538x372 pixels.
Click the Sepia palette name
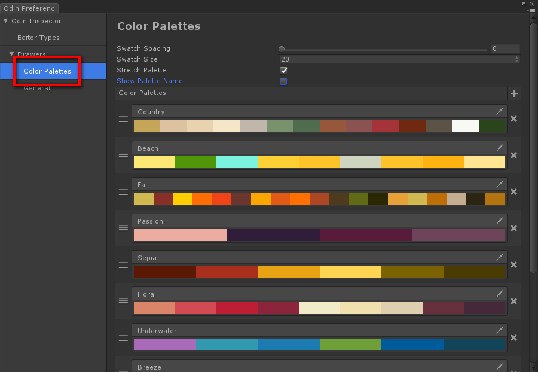coord(147,258)
